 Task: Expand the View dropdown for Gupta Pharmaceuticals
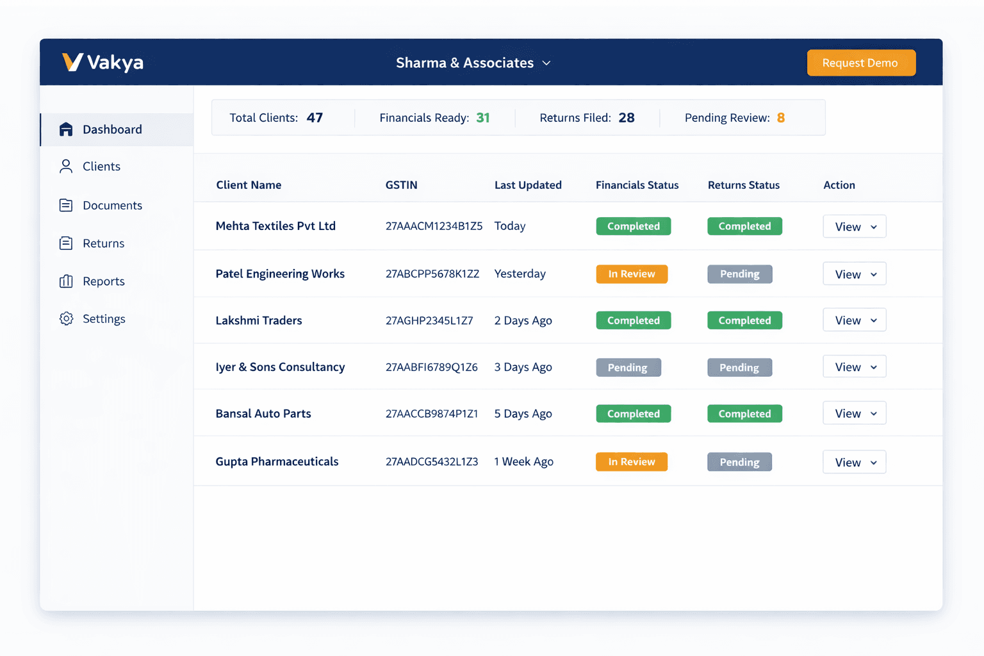point(854,461)
